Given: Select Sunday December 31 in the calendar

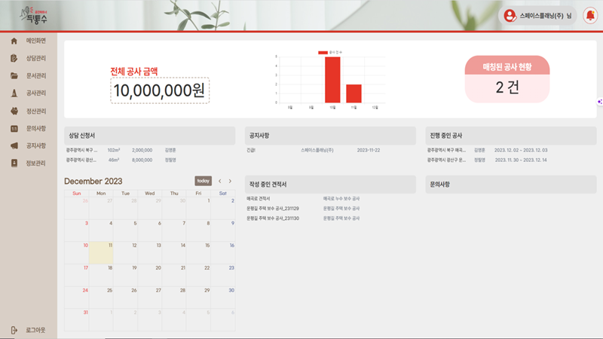Looking at the screenshot, I should coord(77,319).
